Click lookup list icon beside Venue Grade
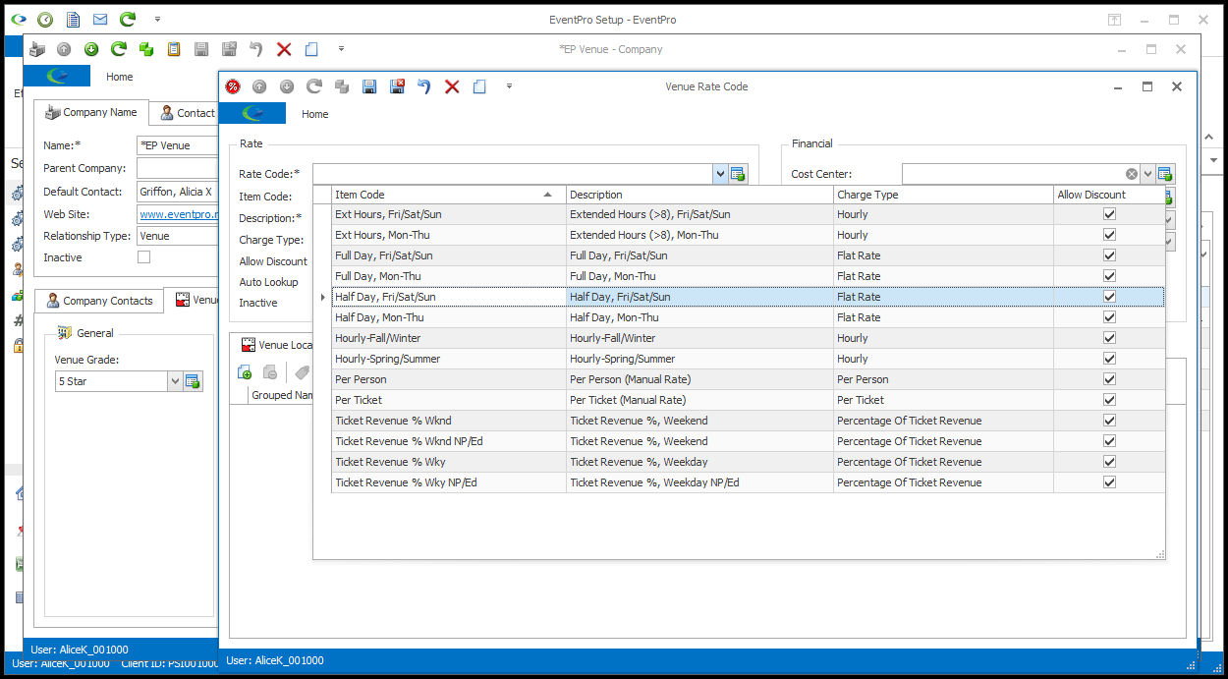 coord(193,381)
